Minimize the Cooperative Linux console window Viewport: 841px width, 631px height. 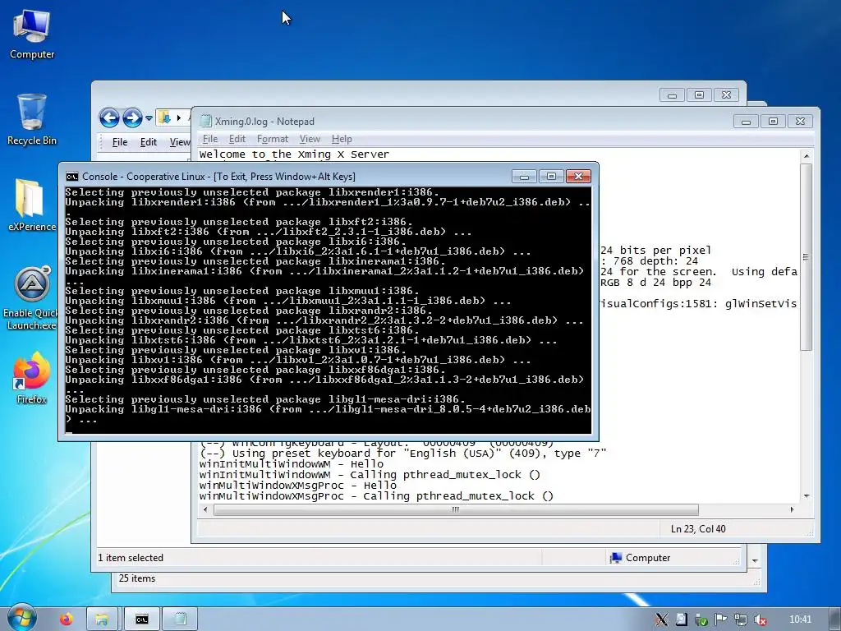coord(524,177)
